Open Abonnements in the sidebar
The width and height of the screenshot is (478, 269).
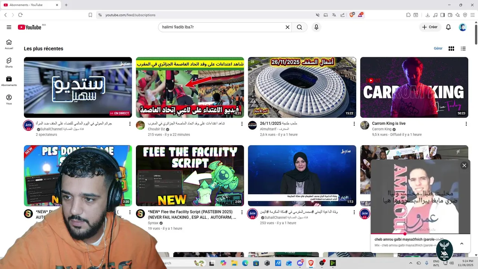(x=9, y=81)
